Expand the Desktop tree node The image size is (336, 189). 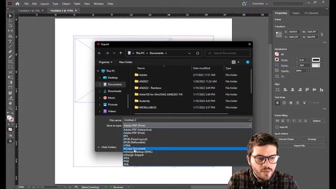tap(100, 78)
